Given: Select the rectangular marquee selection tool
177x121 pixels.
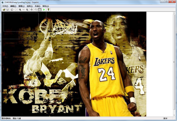Looking at the screenshot, I should click(40, 10).
